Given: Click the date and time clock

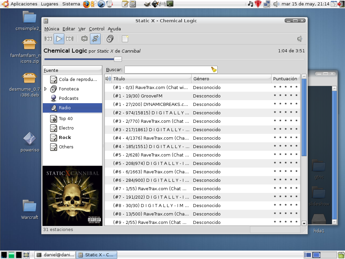Looking at the screenshot, I should [305, 4].
